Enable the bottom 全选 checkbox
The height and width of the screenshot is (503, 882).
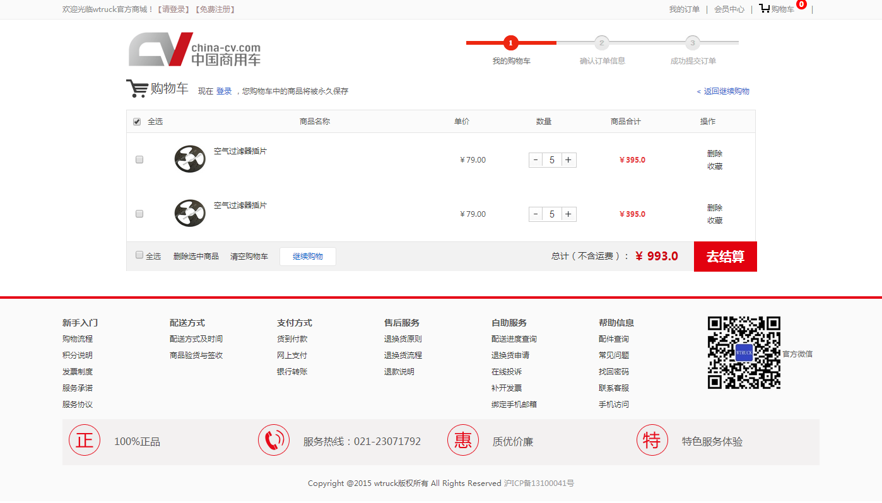coord(139,255)
